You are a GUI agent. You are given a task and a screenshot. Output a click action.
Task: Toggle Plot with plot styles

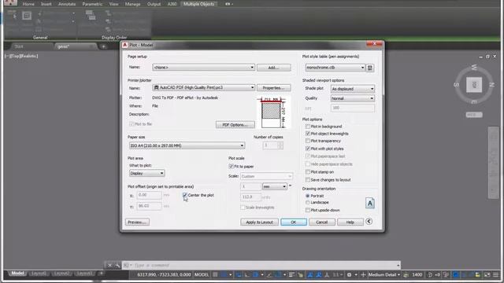(x=308, y=149)
